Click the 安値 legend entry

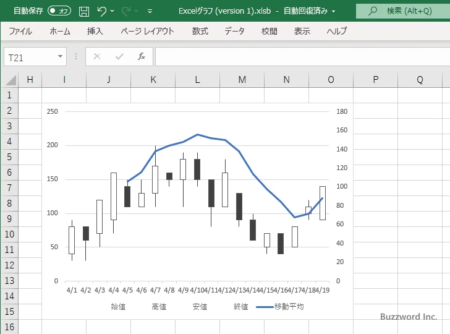200,307
